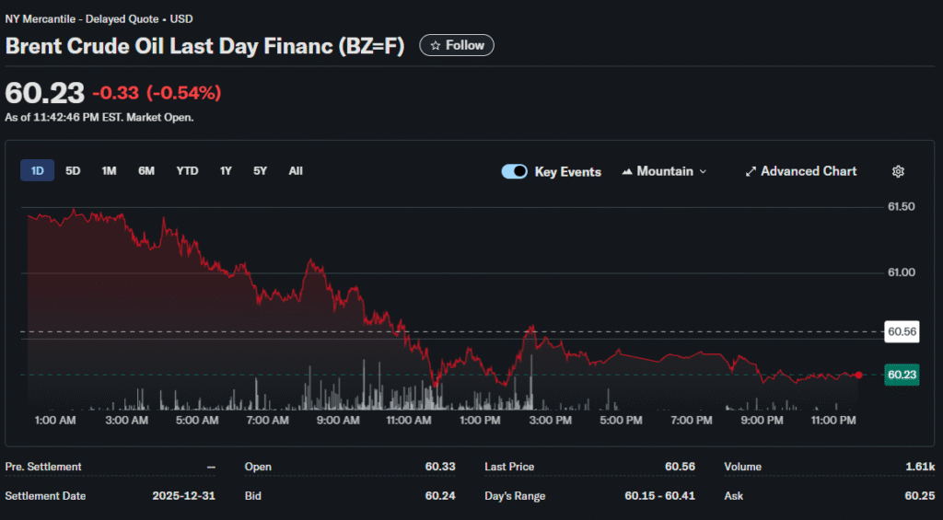Screen dimensions: 943x520
Task: Switch chart to YTD range
Action: [x=187, y=170]
